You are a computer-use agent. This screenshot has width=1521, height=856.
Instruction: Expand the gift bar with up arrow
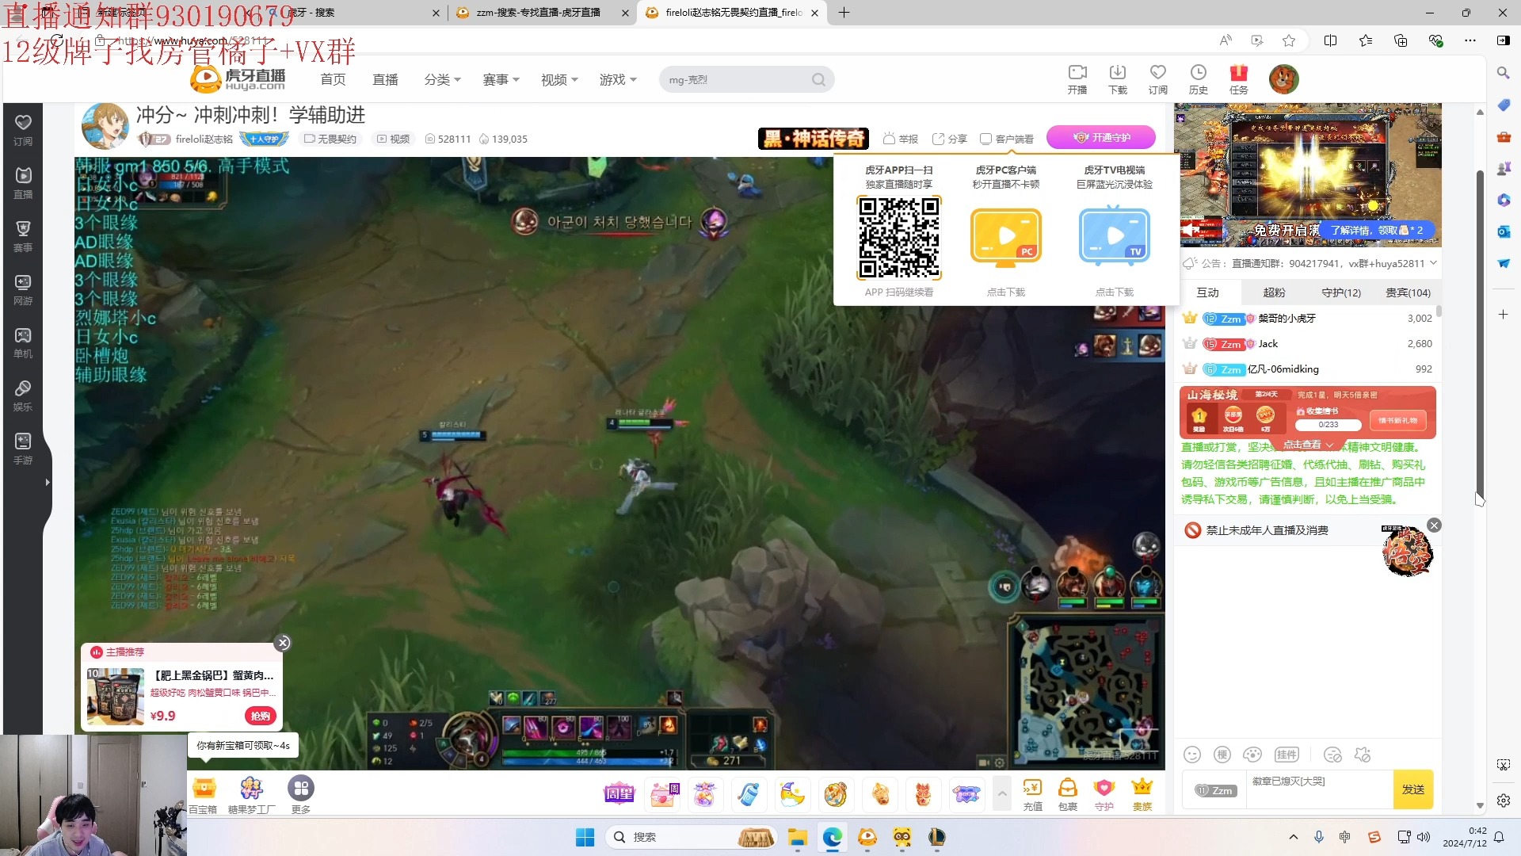tap(1002, 793)
